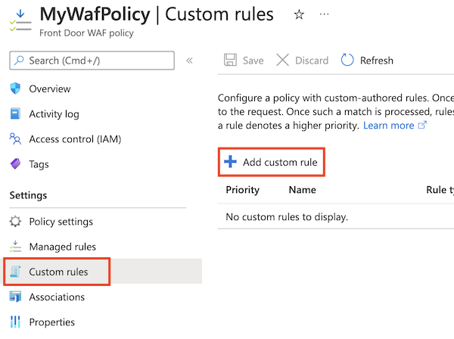454x339 pixels.
Task: Click the Associations icon
Action: coord(15,297)
